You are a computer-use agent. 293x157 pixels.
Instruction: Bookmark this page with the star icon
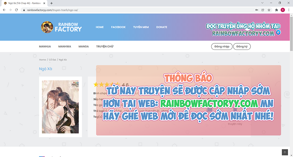[269, 10]
